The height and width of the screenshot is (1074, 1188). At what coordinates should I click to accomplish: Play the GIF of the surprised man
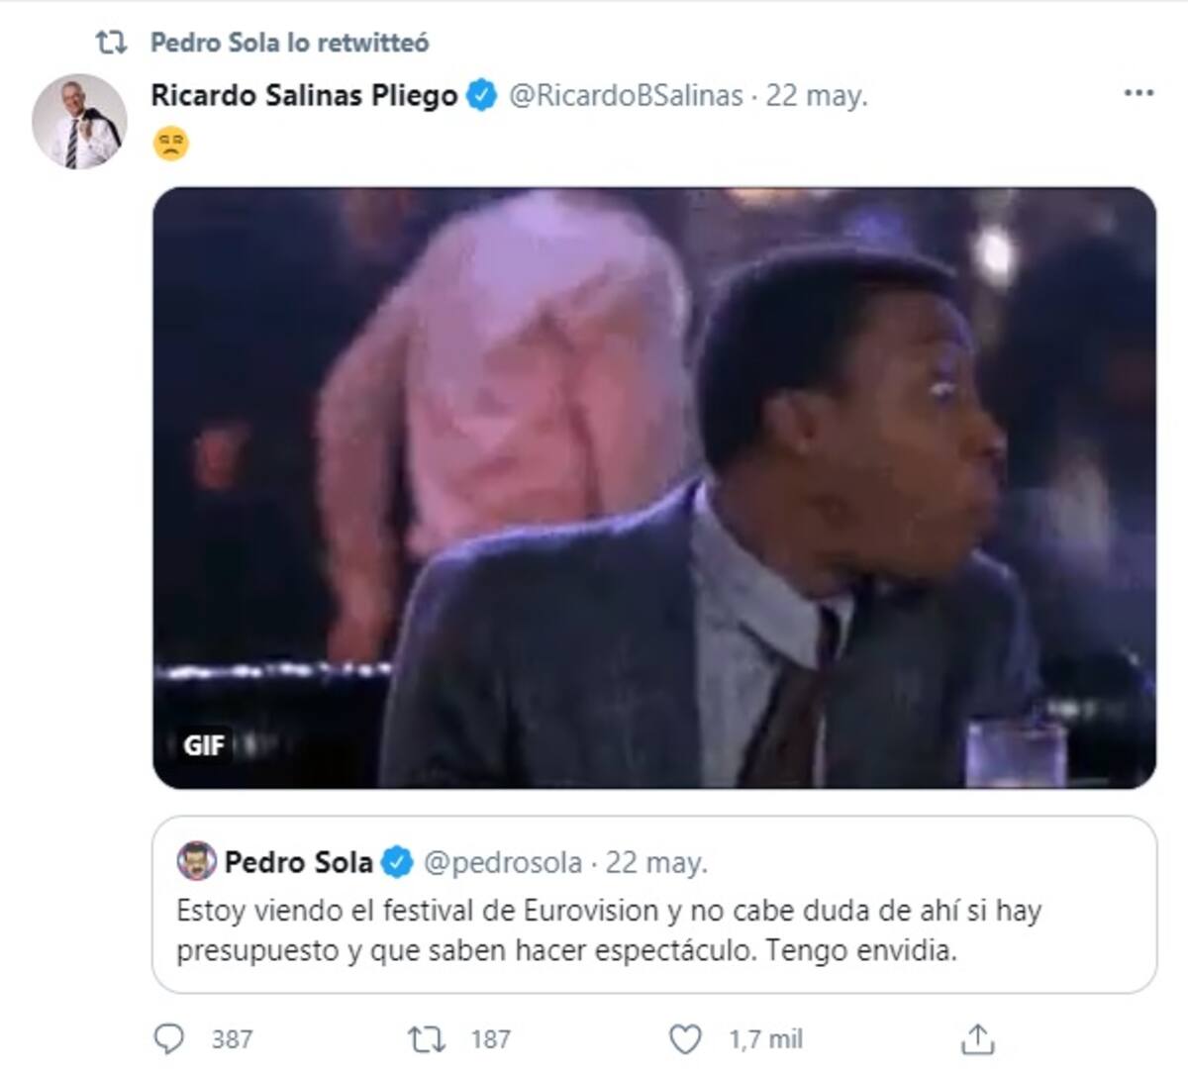pos(654,488)
